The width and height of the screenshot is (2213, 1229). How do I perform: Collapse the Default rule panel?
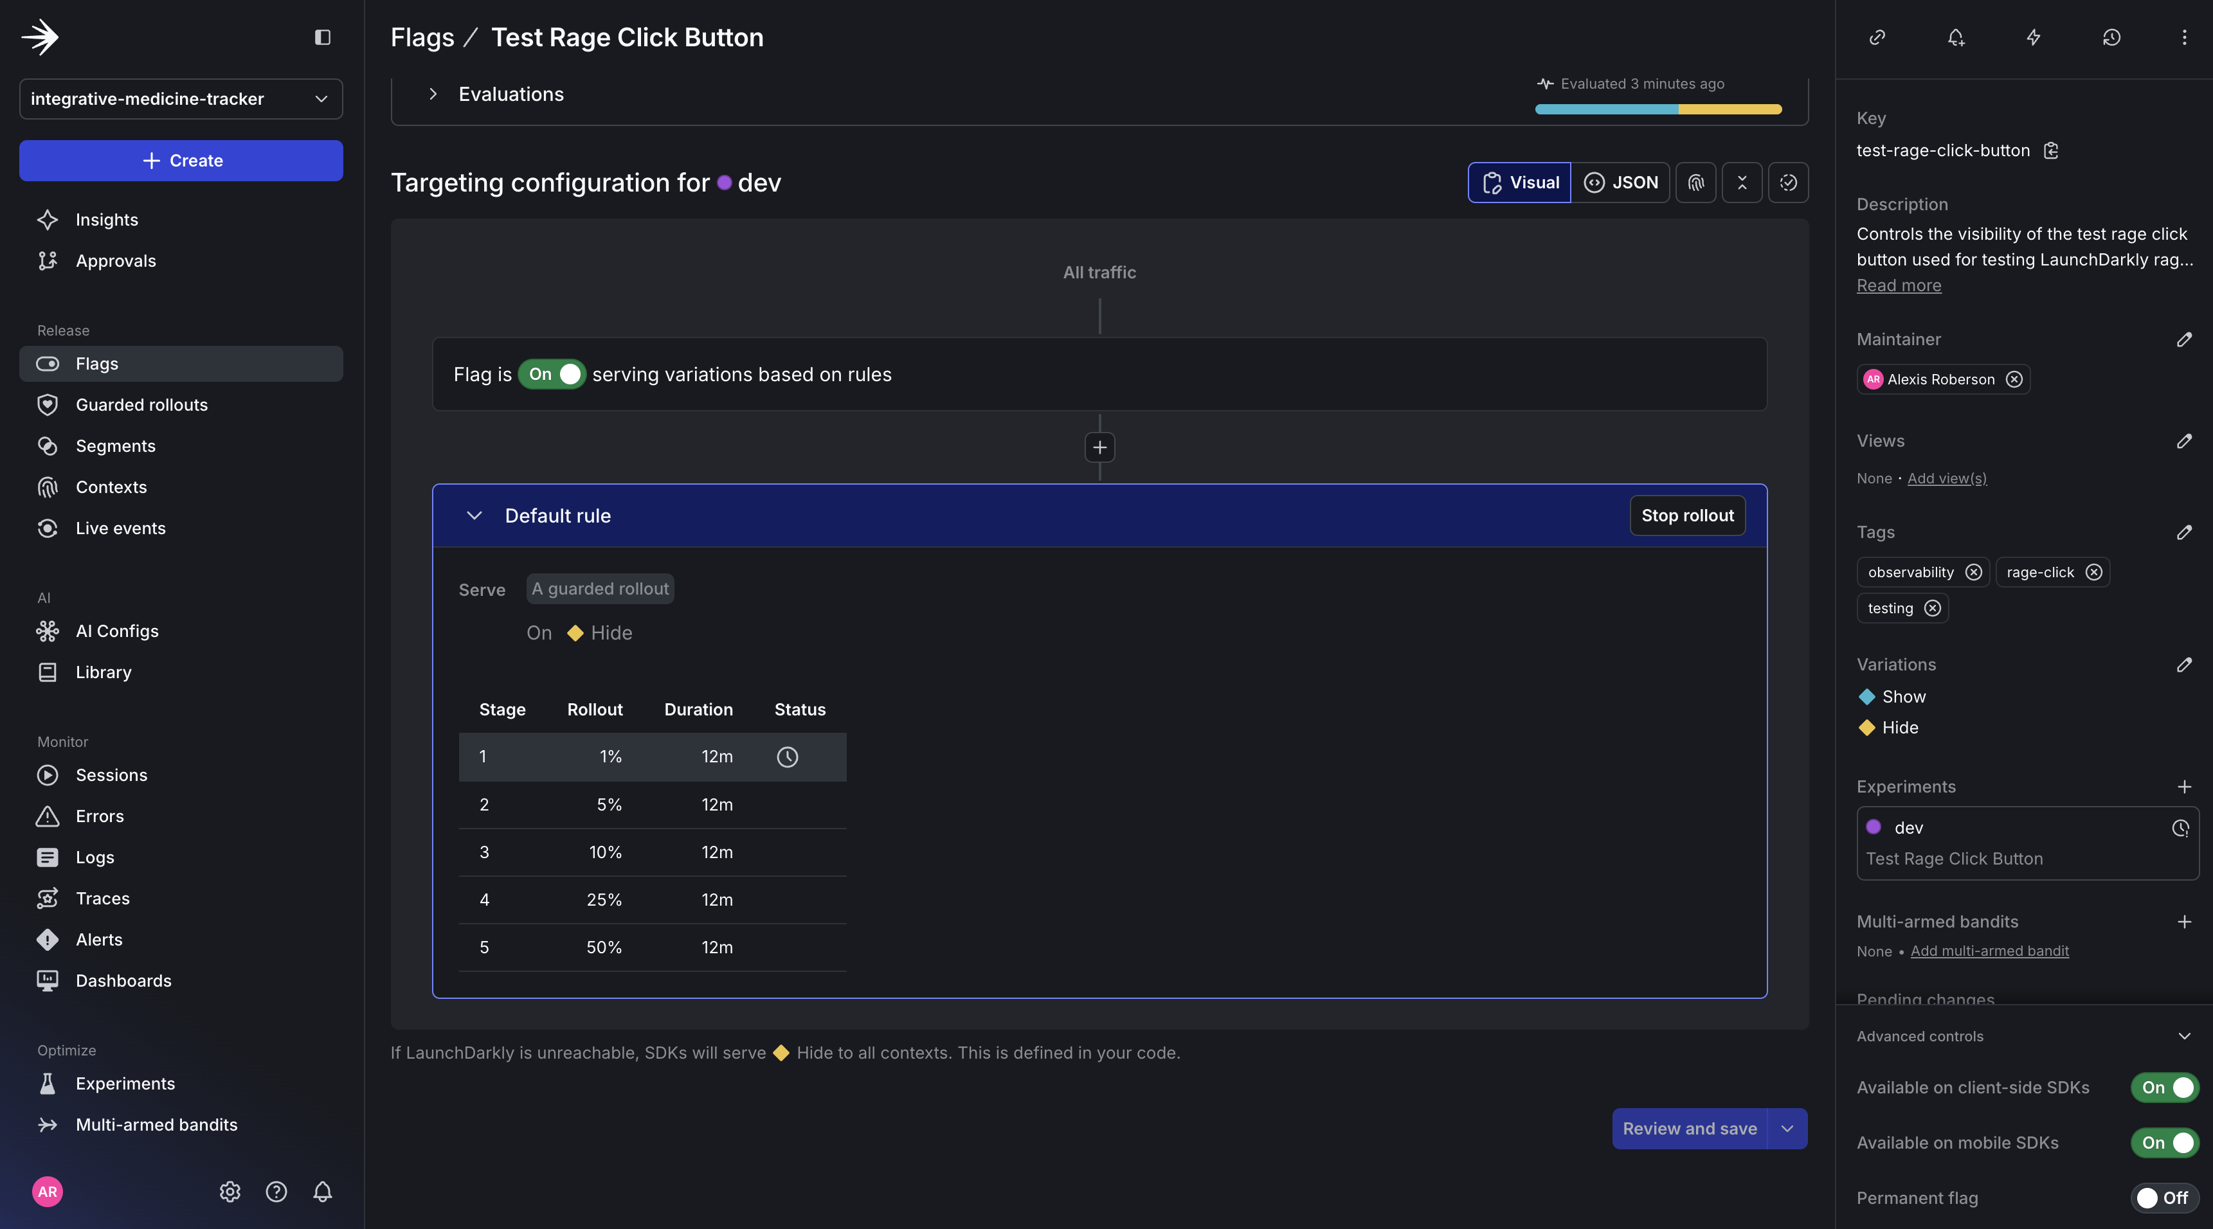coord(474,516)
